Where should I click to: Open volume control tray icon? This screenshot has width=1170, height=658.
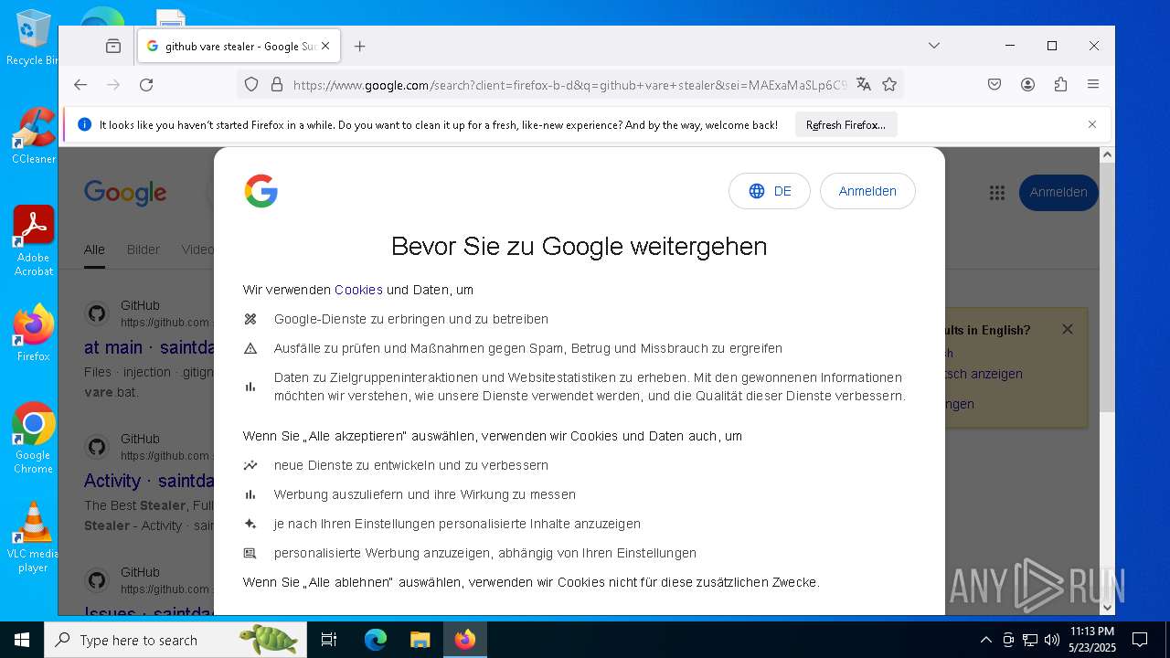[x=1052, y=640]
